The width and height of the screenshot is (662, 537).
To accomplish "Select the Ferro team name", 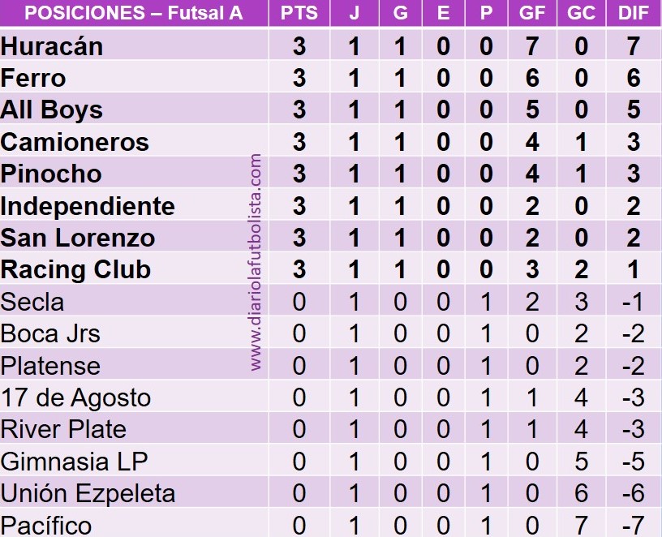I will [33, 78].
